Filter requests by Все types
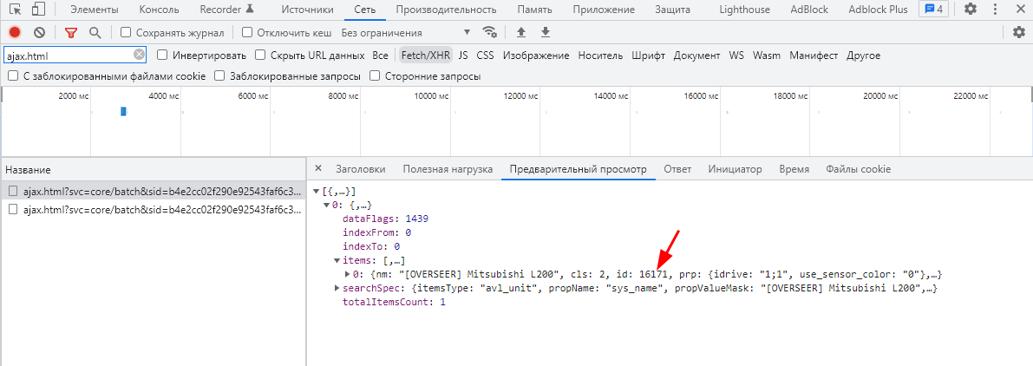The width and height of the screenshot is (1033, 366). (380, 56)
